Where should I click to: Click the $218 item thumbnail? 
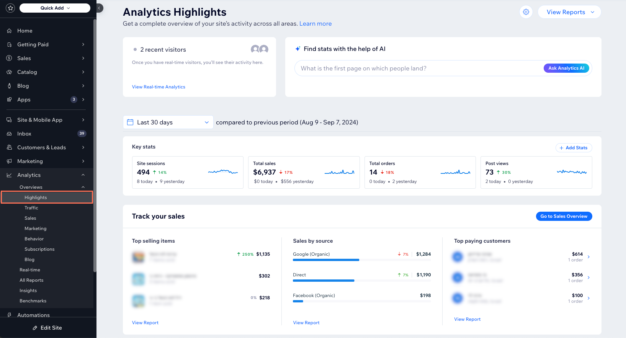coord(139,300)
